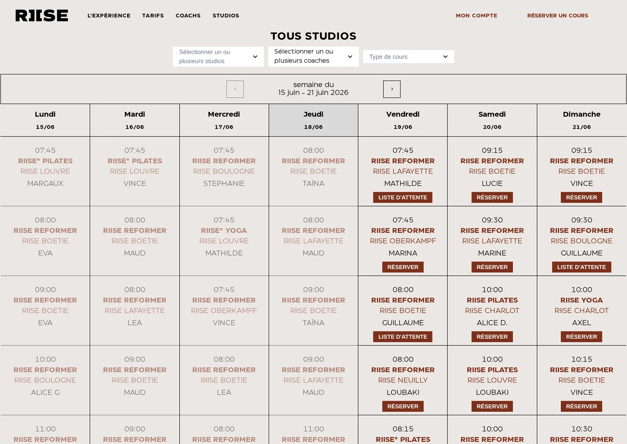This screenshot has height=444, width=627.
Task: Open COACHS menu item
Action: (x=188, y=16)
